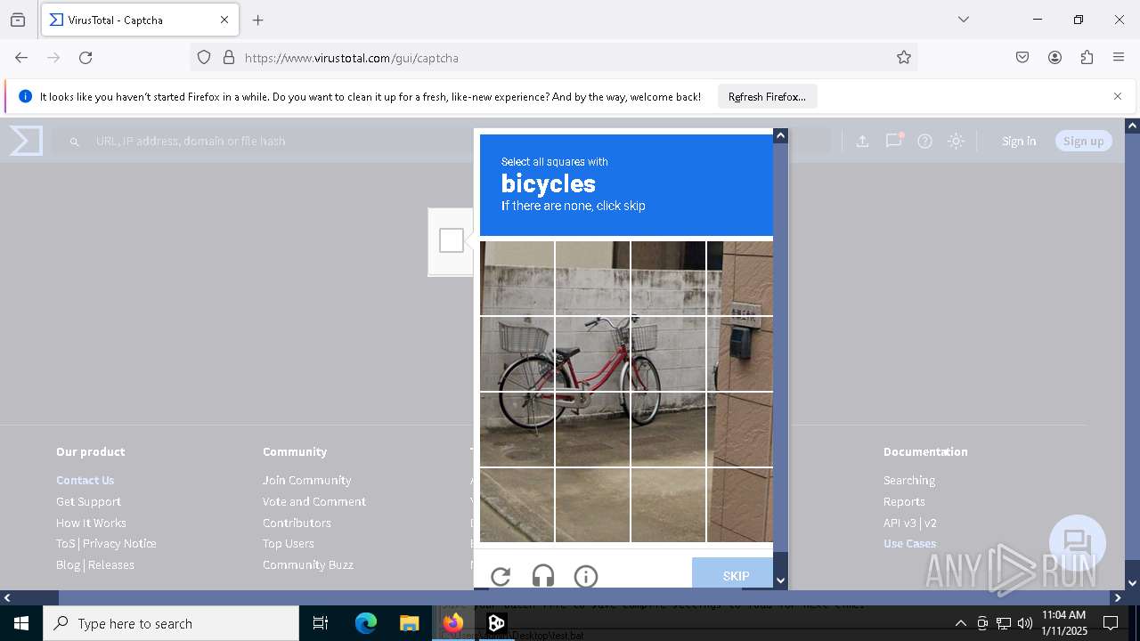
Task: Open the Windows Start menu
Action: [x=21, y=623]
